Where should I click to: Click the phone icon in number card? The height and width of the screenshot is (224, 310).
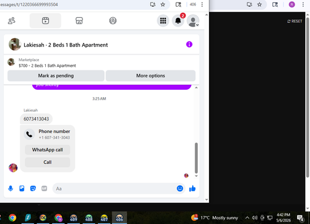click(29, 134)
